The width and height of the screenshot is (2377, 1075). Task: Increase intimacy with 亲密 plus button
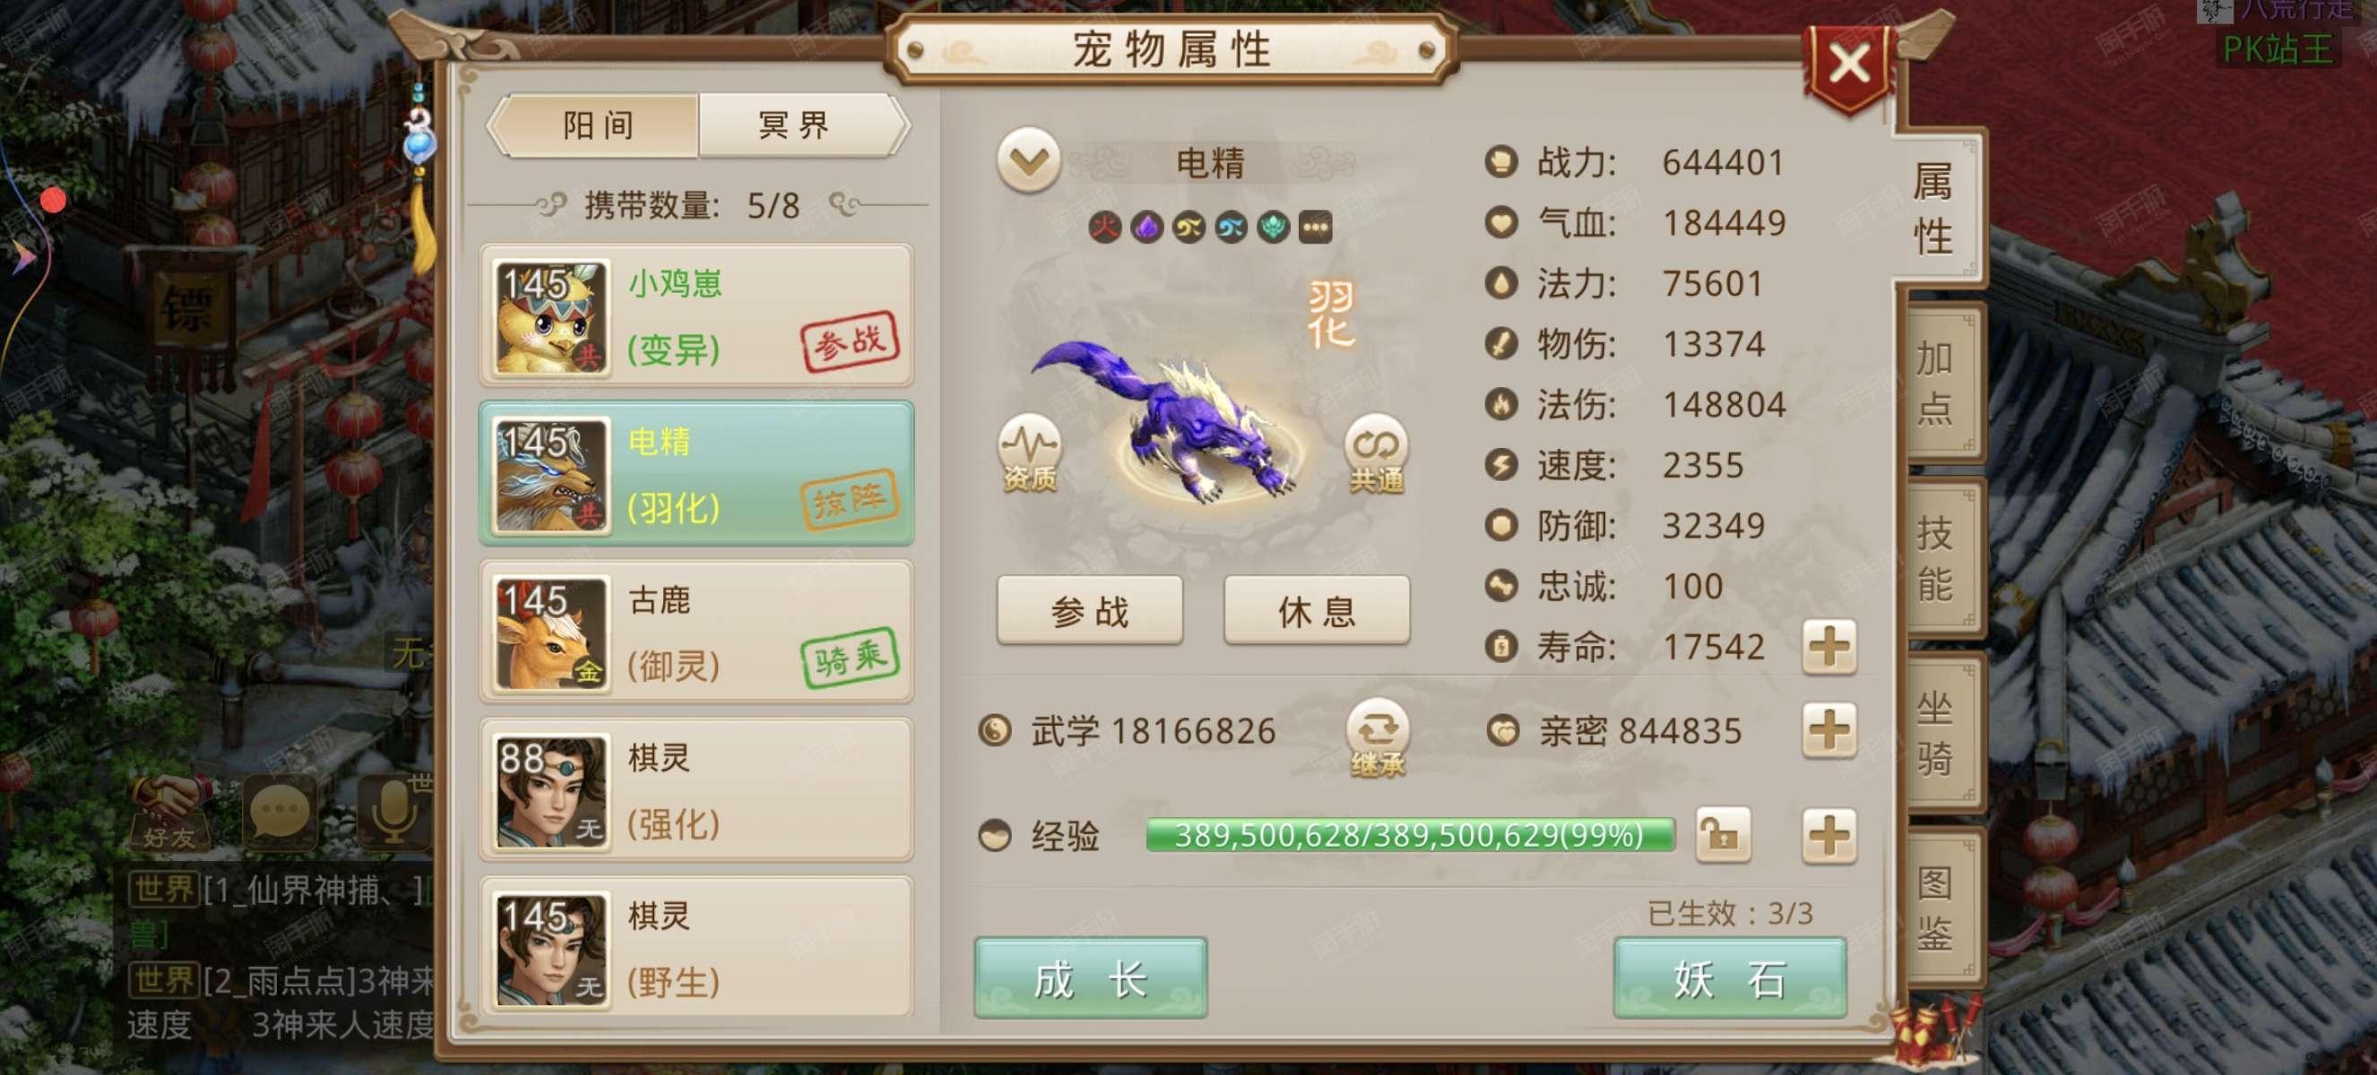point(1828,731)
